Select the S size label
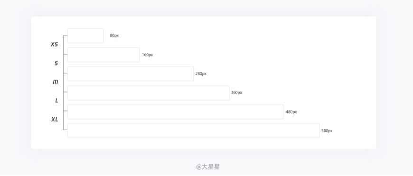Image resolution: width=413 pixels, height=176 pixels. (x=56, y=63)
